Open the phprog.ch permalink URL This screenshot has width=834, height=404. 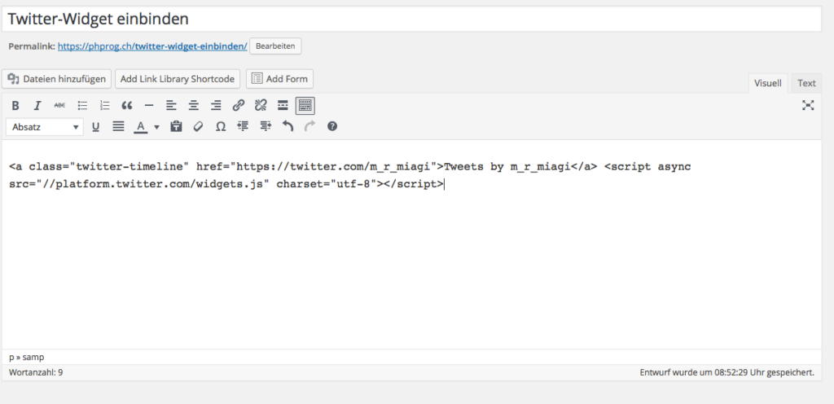click(152, 46)
